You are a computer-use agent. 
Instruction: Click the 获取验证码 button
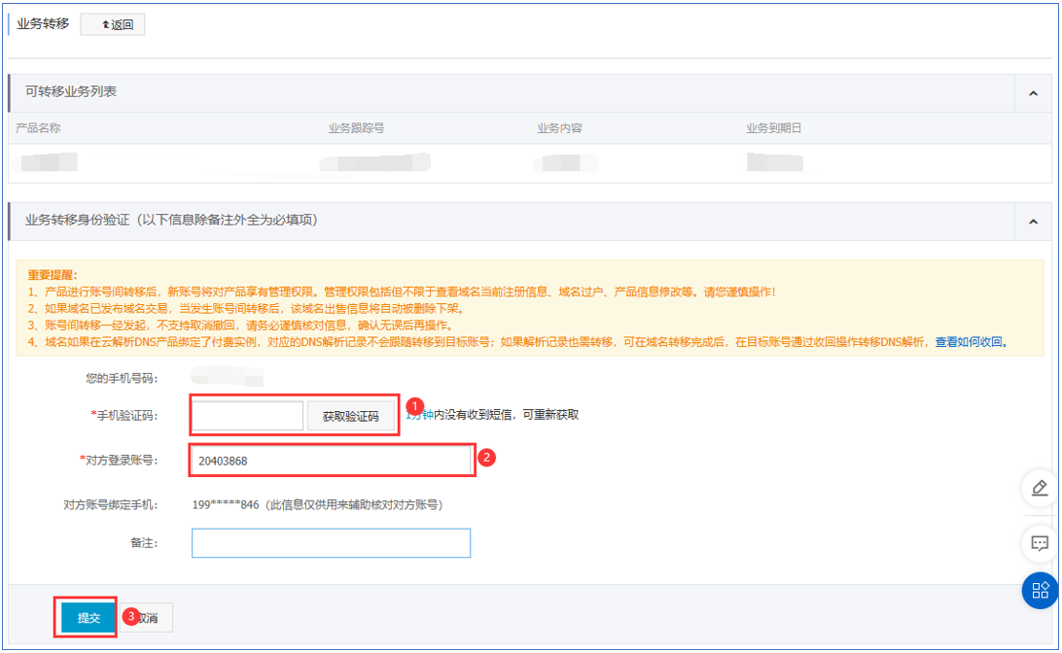pos(350,416)
